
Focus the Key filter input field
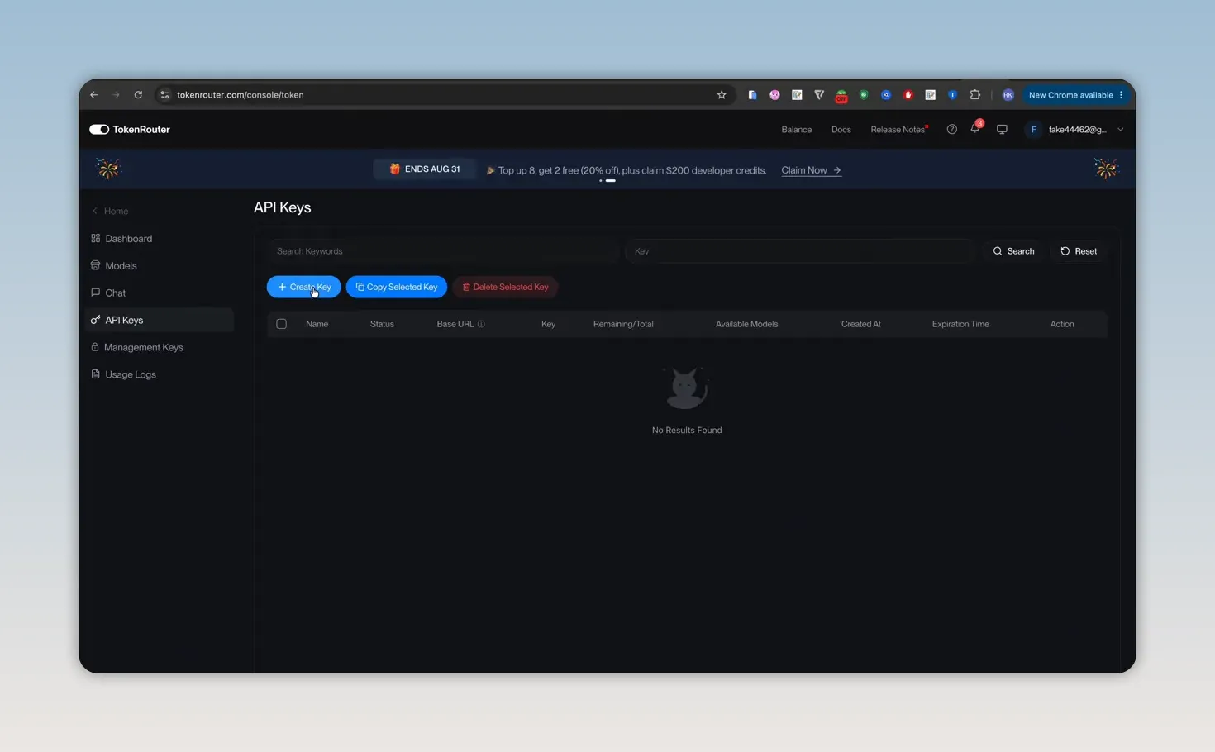click(x=800, y=251)
